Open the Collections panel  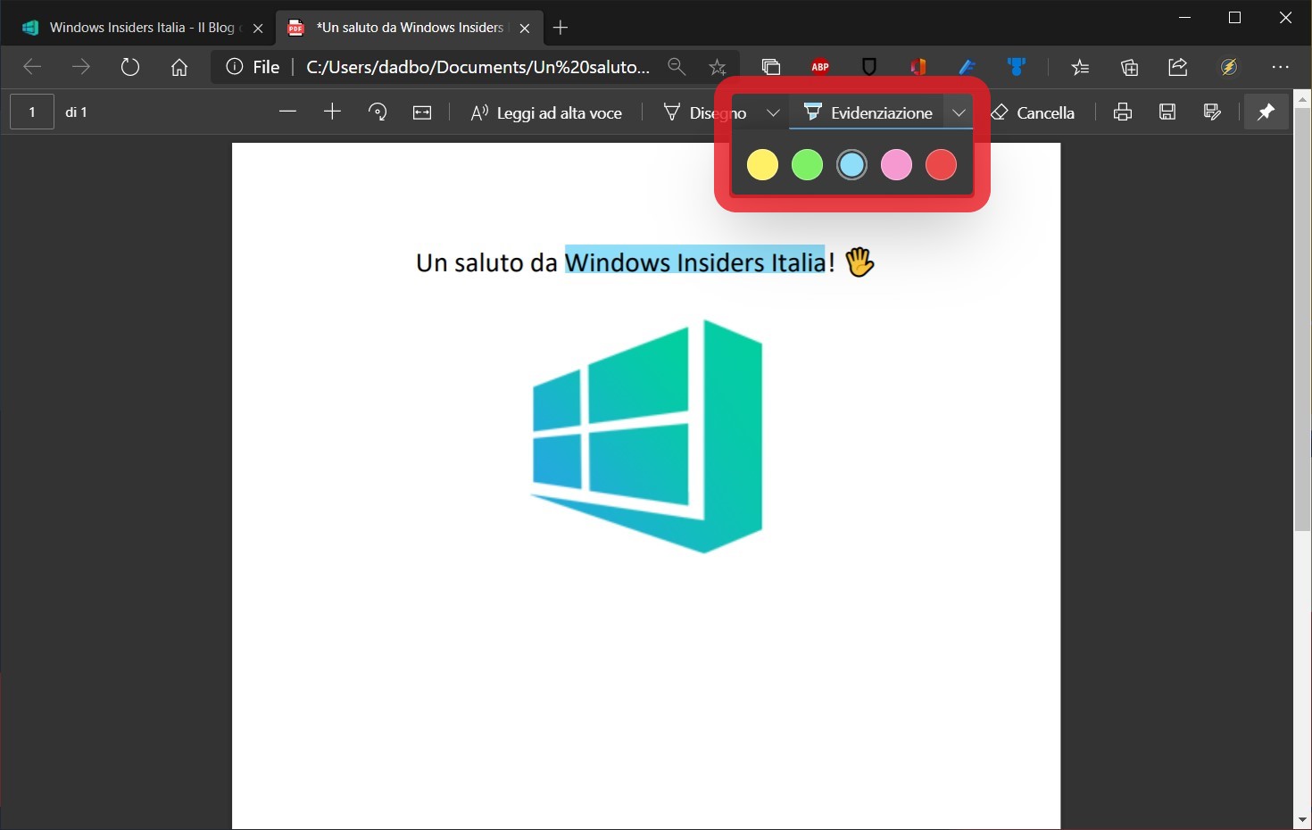(1129, 67)
